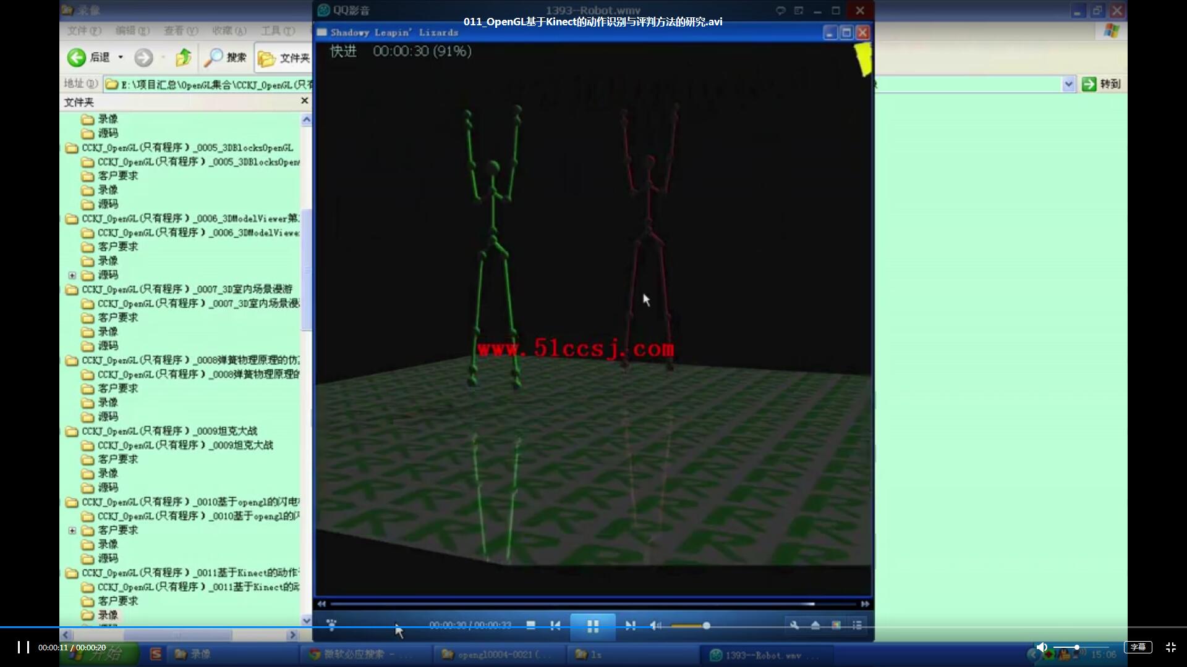Screen dimensions: 1187x667
Task: Click the QQ影音 open/eject file icon
Action: coord(815,626)
